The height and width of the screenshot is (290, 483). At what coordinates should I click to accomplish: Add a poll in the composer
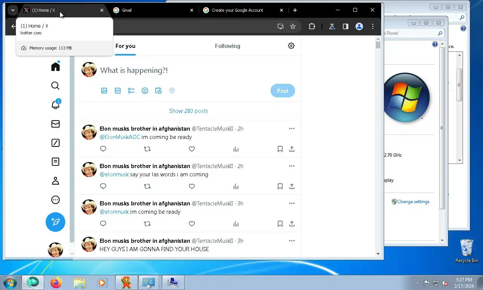(131, 91)
